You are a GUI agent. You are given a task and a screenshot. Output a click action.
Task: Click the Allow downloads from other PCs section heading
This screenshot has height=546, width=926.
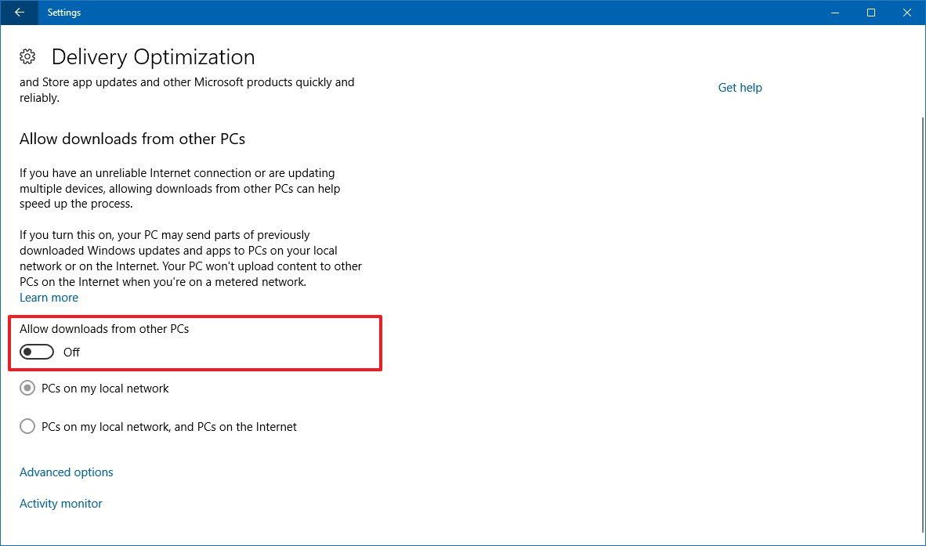pyautogui.click(x=132, y=139)
